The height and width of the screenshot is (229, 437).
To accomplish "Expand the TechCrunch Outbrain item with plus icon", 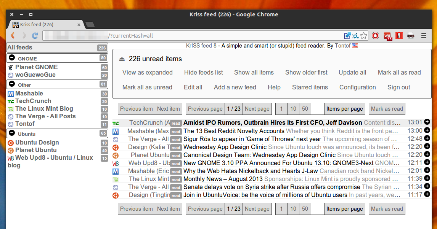I will pyautogui.click(x=427, y=122).
